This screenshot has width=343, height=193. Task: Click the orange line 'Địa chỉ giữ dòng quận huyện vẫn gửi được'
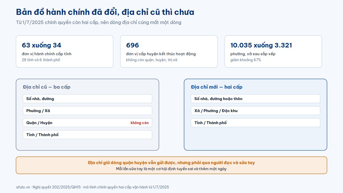coord(171,163)
